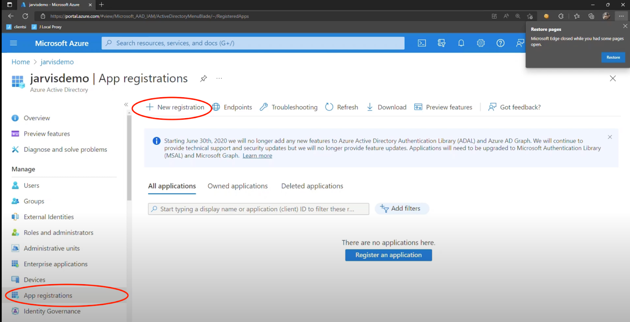Collapse the left navigation with double chevron
The image size is (630, 322).
click(126, 104)
